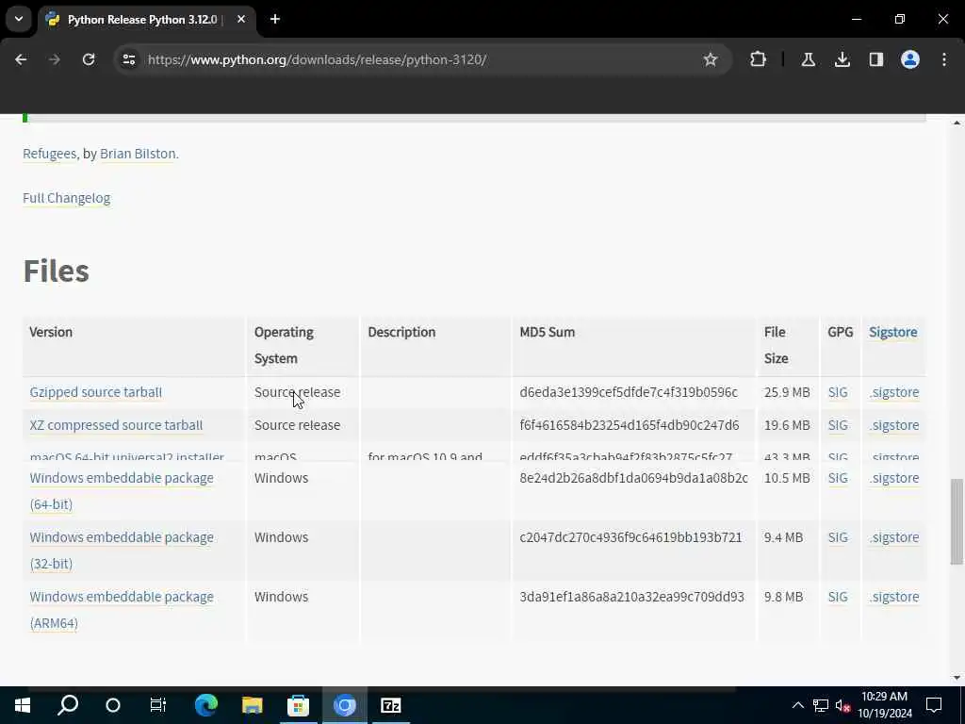The width and height of the screenshot is (965, 724).
Task: Open the Refugees link
Action: point(49,154)
